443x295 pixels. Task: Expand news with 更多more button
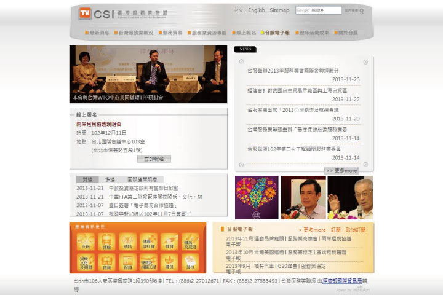point(341,170)
